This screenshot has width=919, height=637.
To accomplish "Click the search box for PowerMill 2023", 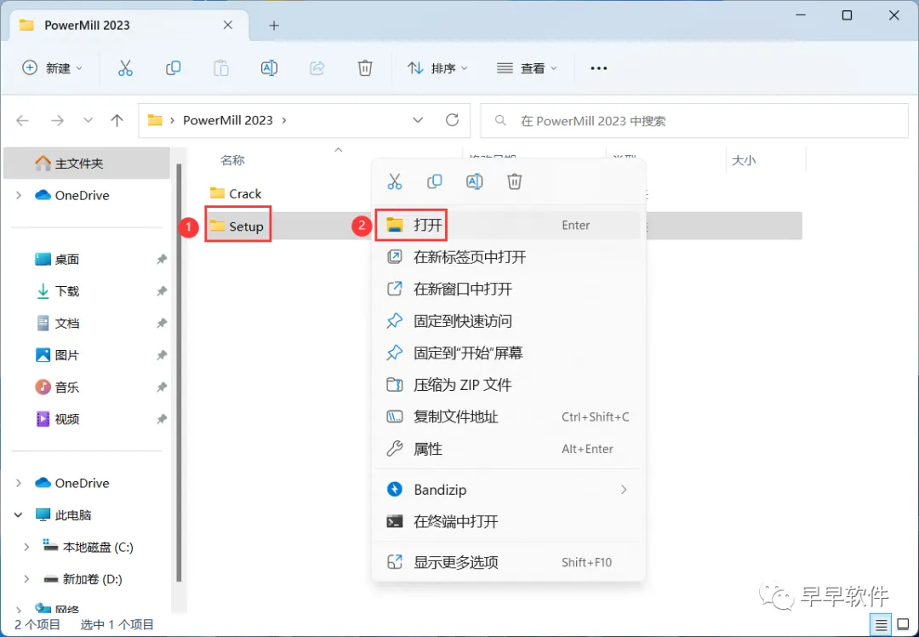I will pos(694,121).
